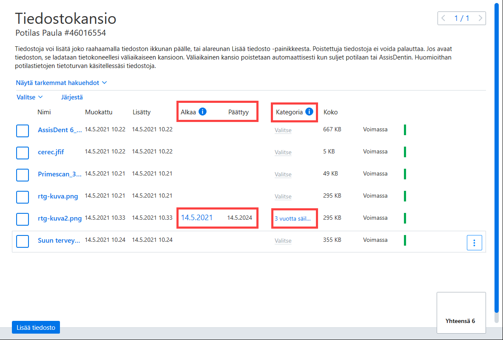Click the Päättyy column header

pyautogui.click(x=239, y=112)
